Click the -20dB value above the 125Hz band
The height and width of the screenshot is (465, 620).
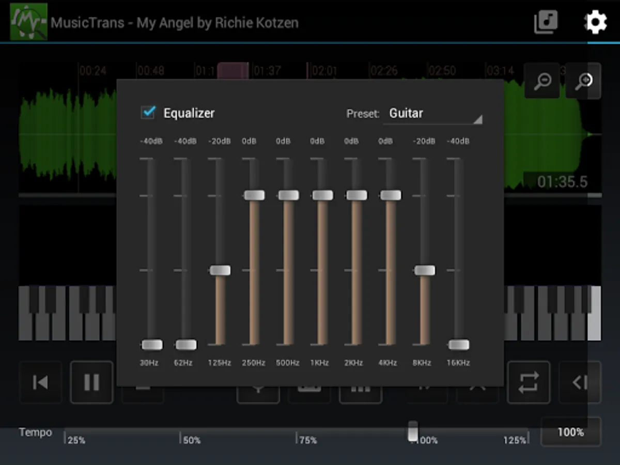click(x=219, y=141)
